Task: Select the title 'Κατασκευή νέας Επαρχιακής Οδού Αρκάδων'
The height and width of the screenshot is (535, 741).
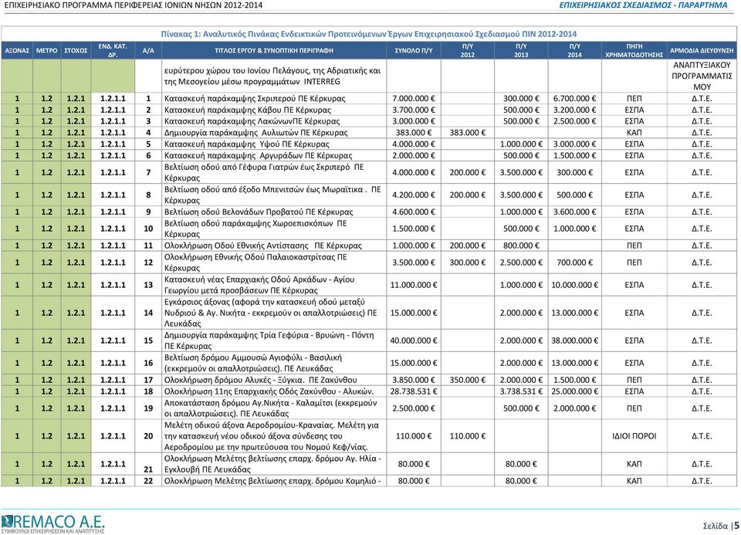Action: pos(259,285)
